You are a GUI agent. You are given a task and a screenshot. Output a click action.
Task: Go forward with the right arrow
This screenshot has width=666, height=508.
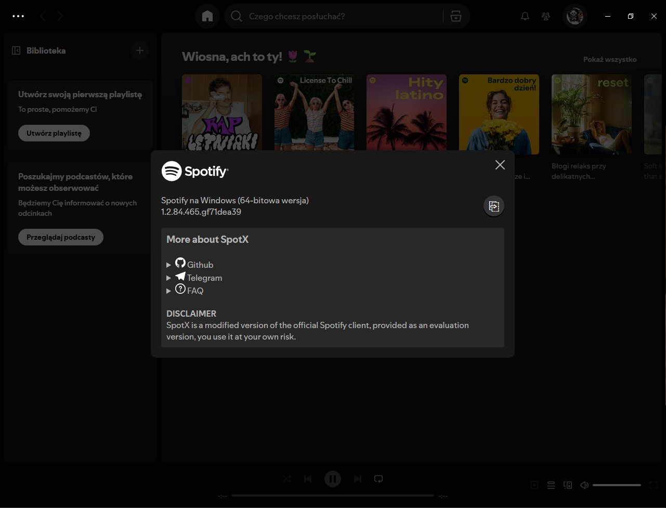(x=60, y=16)
